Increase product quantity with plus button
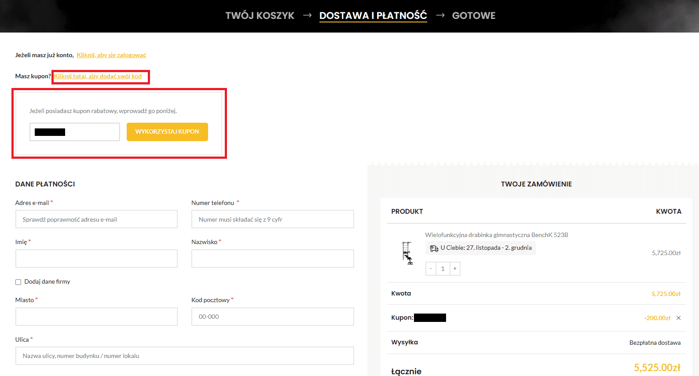 pyautogui.click(x=455, y=269)
